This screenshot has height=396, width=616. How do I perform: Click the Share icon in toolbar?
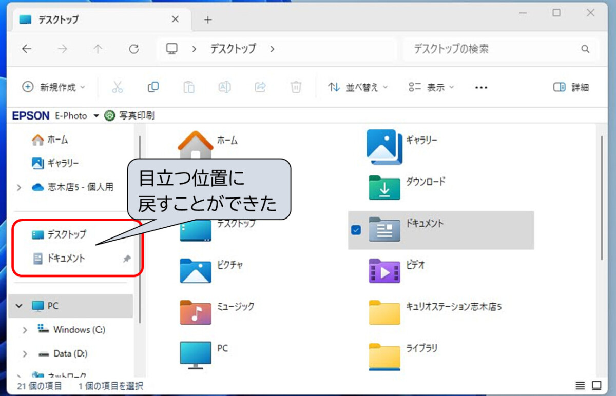(x=260, y=87)
